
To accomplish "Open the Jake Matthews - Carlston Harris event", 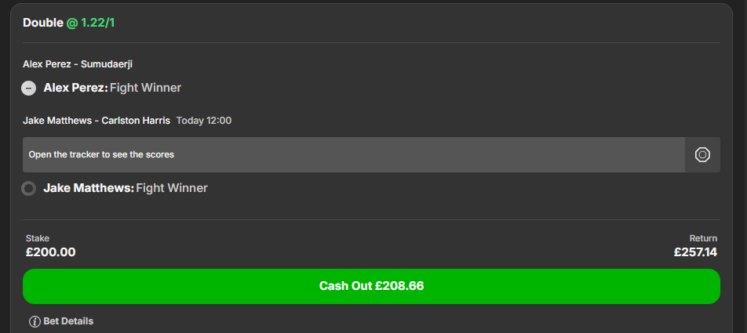I will (x=97, y=121).
